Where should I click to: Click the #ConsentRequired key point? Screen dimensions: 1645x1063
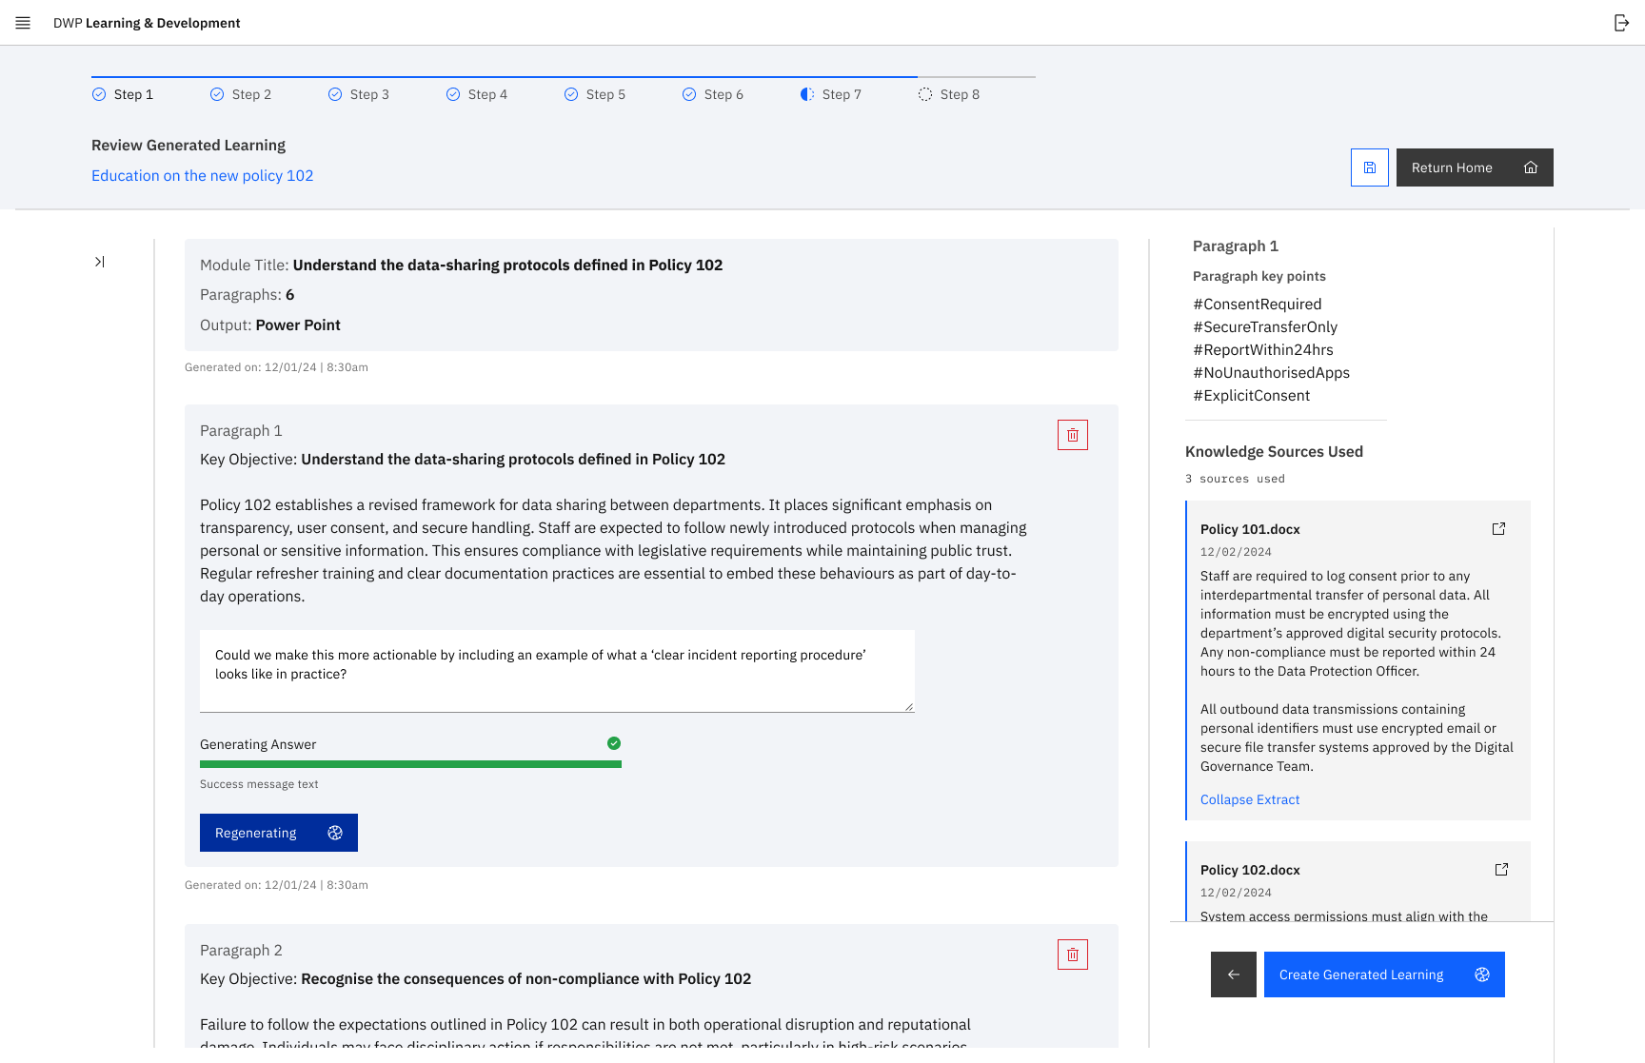pyautogui.click(x=1257, y=305)
